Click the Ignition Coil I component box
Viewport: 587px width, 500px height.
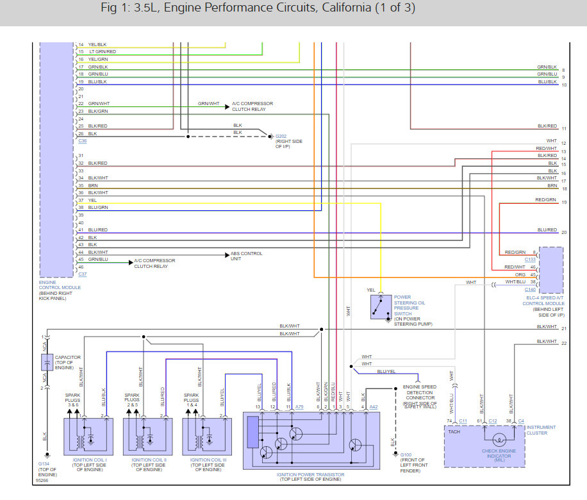pos(88,437)
